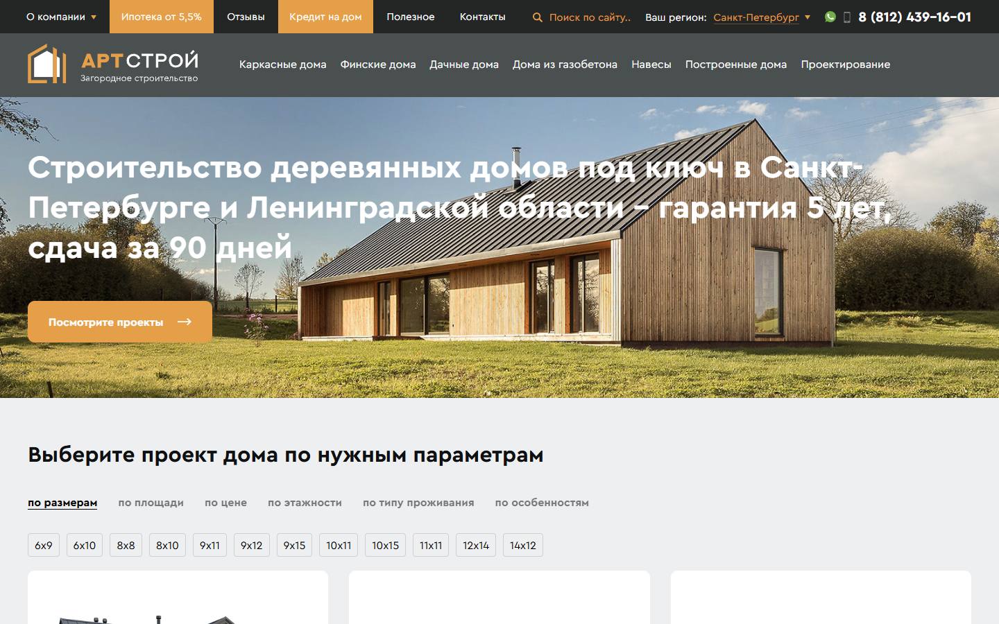
Task: Open the region selector 'Санкт-Петербург'
Action: point(762,17)
